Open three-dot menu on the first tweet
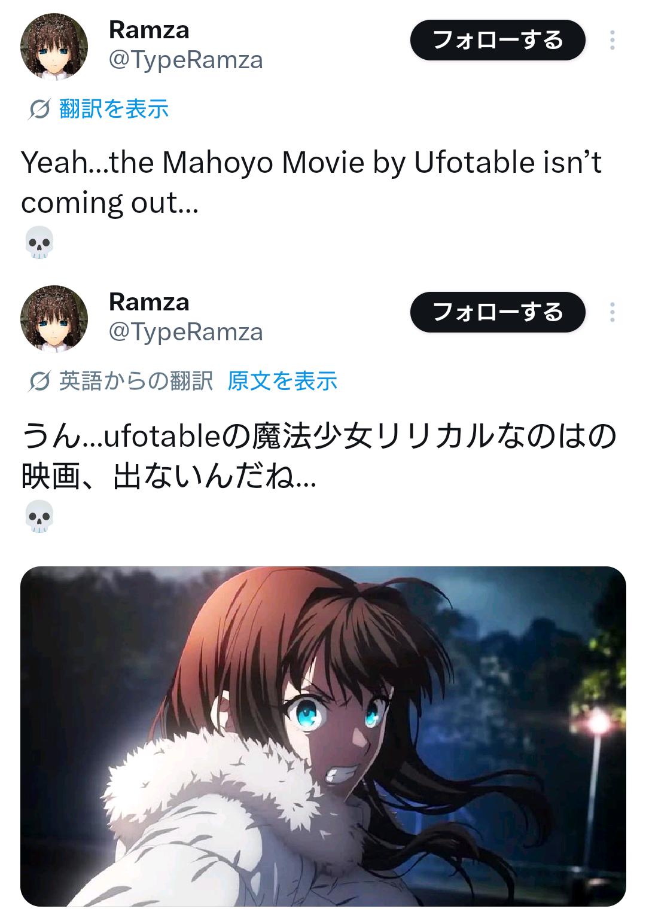Image resolution: width=646 pixels, height=924 pixels. click(612, 40)
